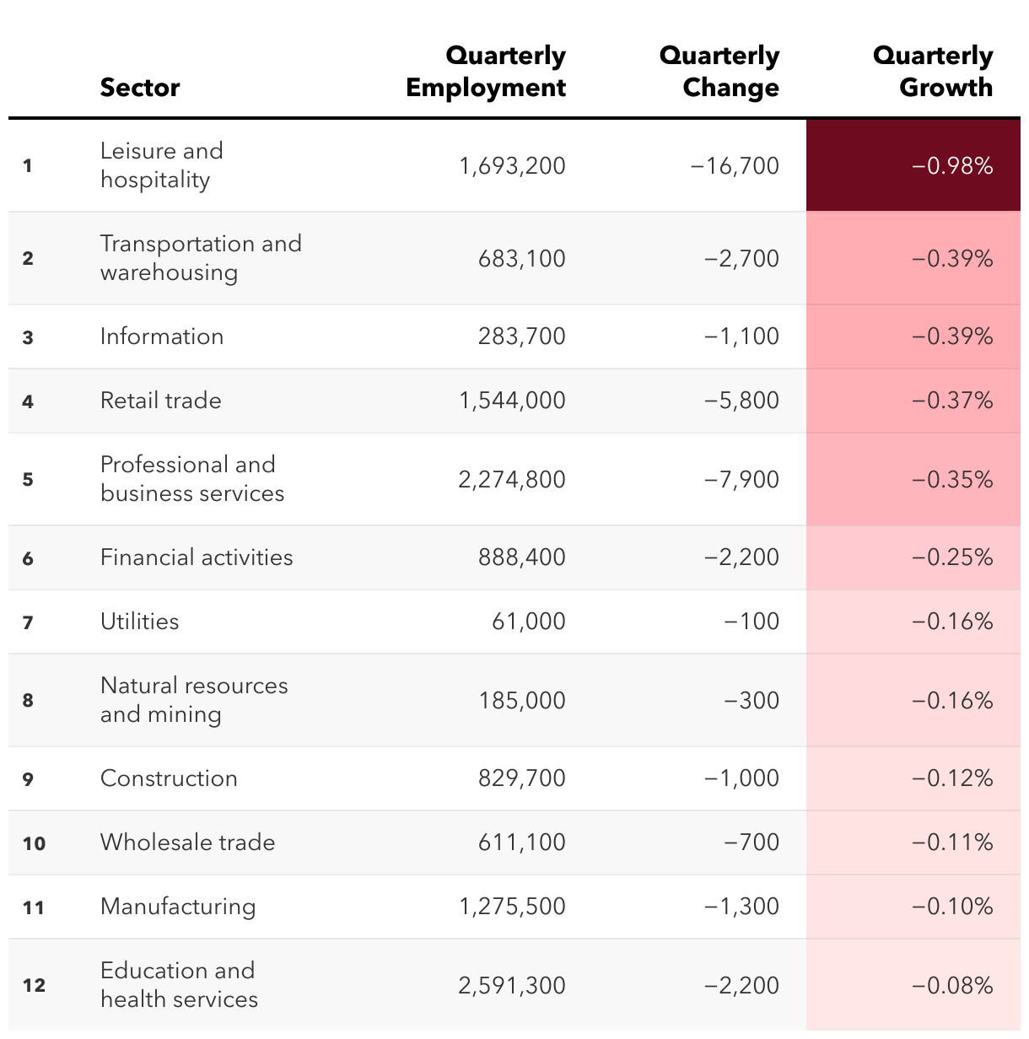Click the Quarterly Change column header
Image resolution: width=1029 pixels, height=1039 pixels.
(x=719, y=72)
